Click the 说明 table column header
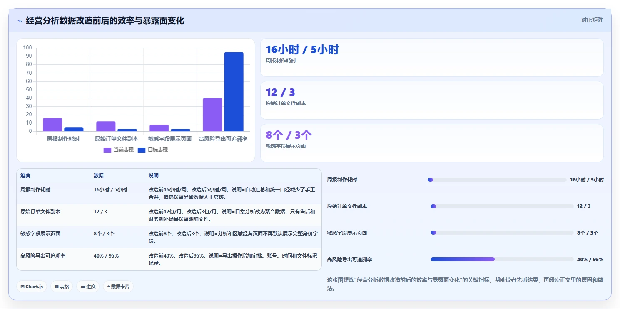This screenshot has width=620, height=309. click(154, 176)
